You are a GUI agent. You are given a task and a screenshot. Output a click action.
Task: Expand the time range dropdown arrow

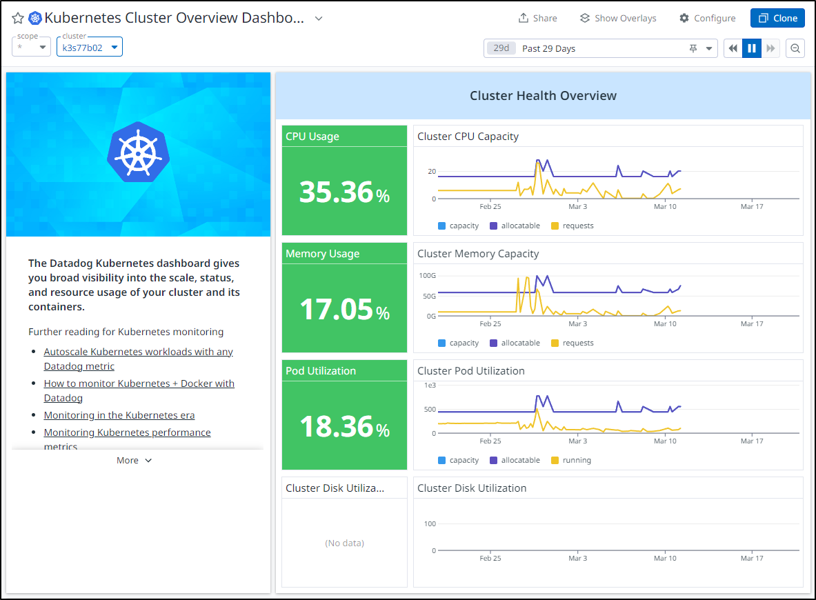tap(709, 48)
